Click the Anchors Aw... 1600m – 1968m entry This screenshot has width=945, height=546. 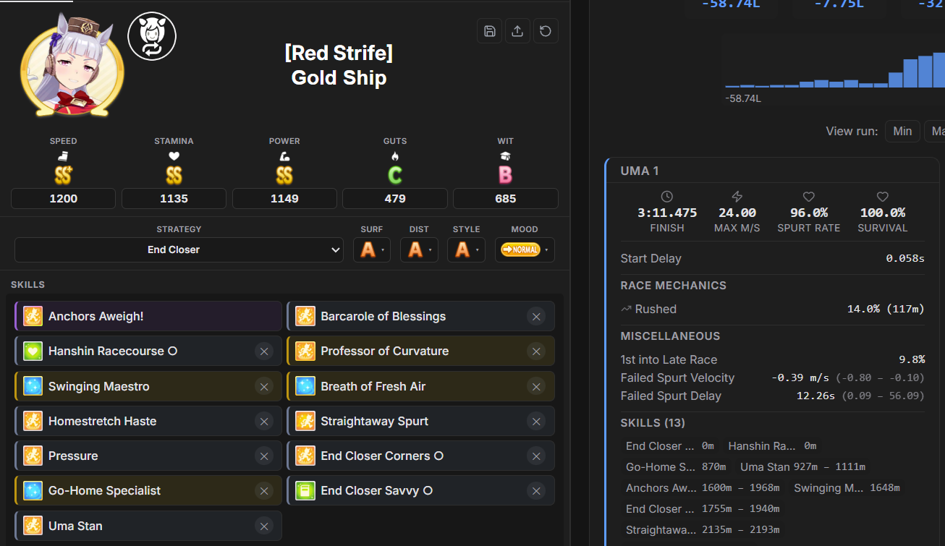click(x=703, y=488)
